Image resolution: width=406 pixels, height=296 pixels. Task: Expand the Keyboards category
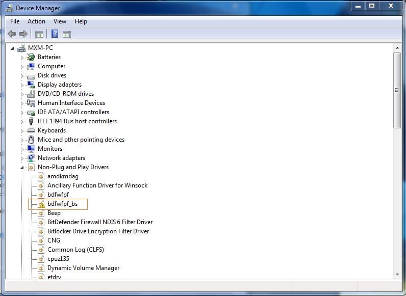[x=22, y=131]
